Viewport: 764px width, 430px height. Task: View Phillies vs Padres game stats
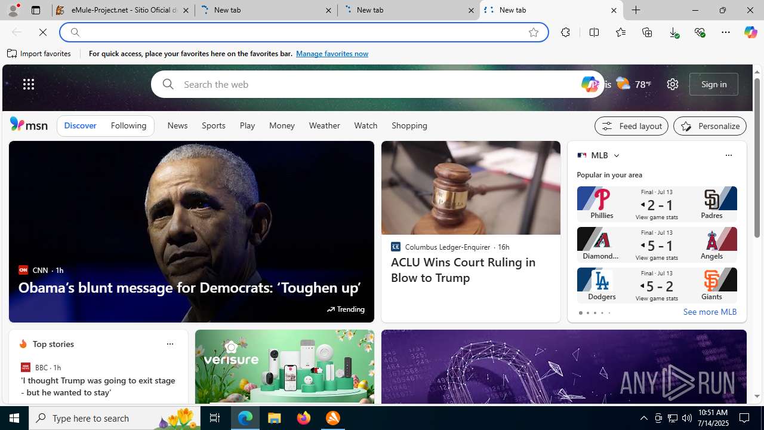point(657,204)
